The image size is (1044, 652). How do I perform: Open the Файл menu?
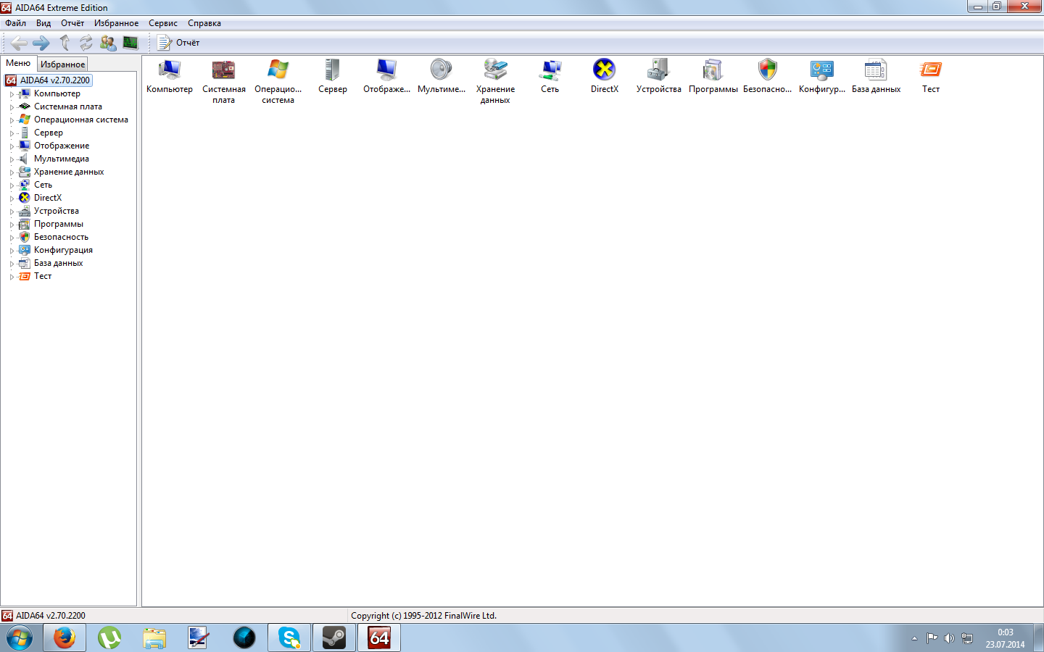tap(15, 23)
